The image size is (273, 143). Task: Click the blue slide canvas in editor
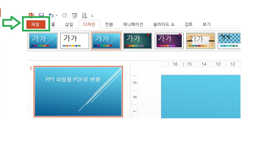tap(201, 97)
